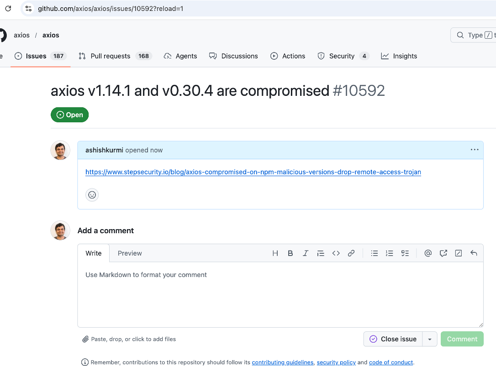Insert an unordered bullet list
The height and width of the screenshot is (366, 496).
[374, 253]
